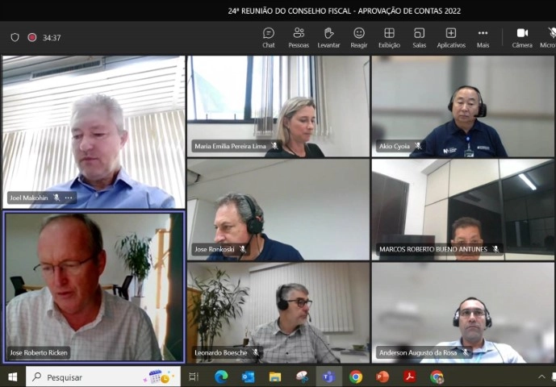Screen dimensions: 556x387
Task: Click the shield security icon
Action: point(15,38)
